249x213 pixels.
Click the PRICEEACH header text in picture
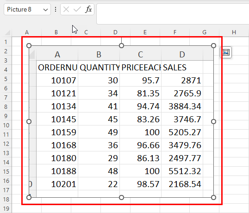tap(141, 68)
